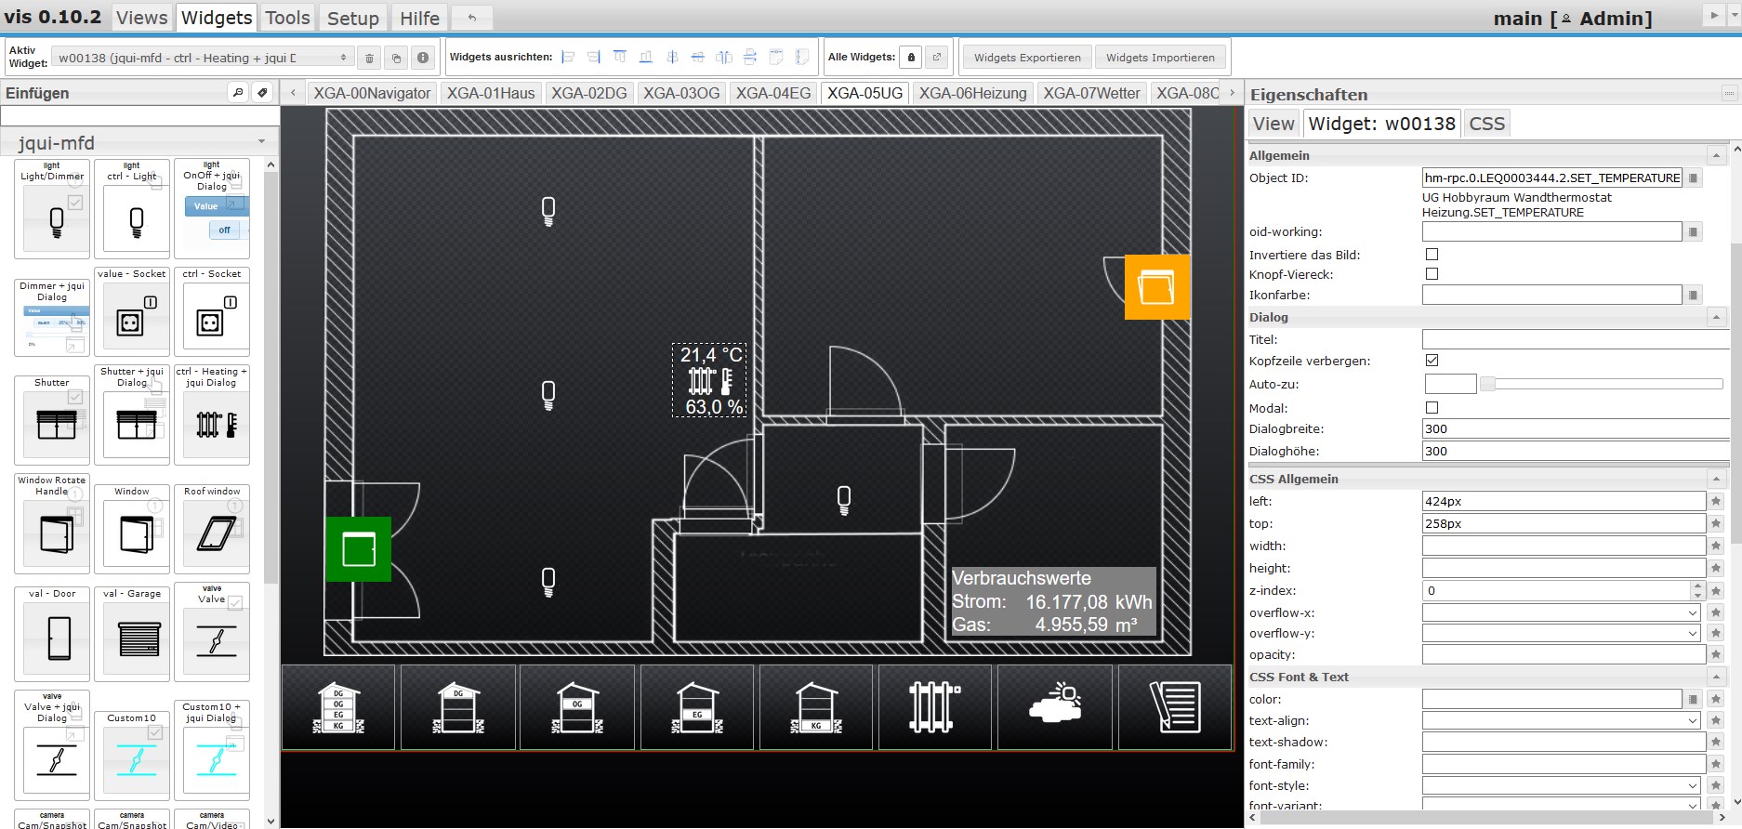Select the green window widget on floorplan
This screenshot has height=829, width=1742.
(358, 549)
